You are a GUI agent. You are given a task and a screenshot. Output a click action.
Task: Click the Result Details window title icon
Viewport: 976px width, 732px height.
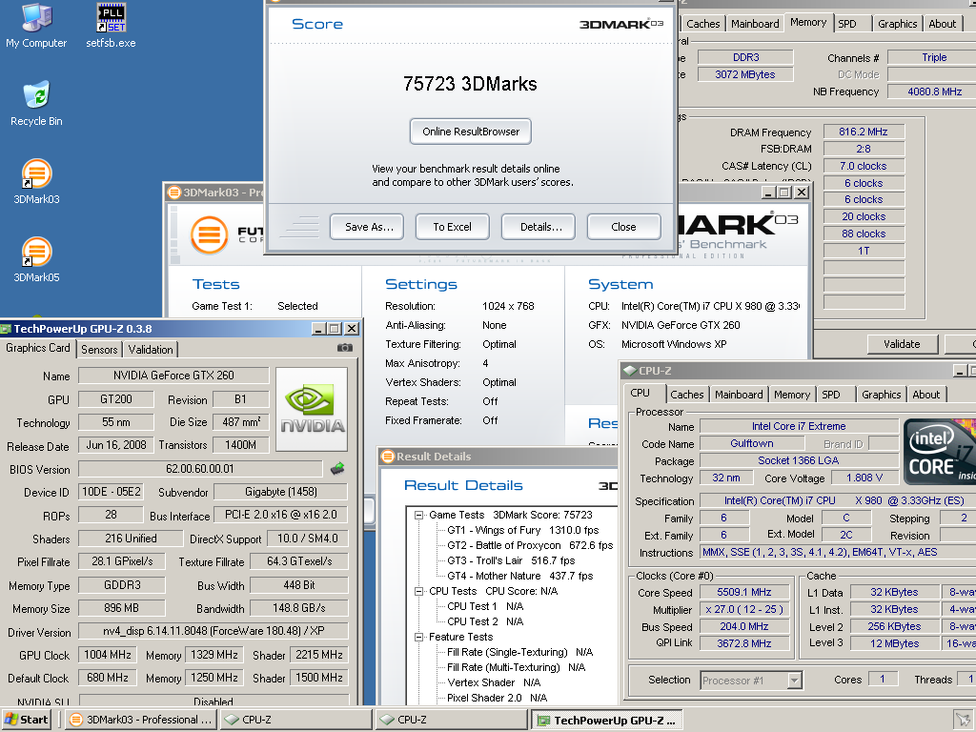(388, 457)
